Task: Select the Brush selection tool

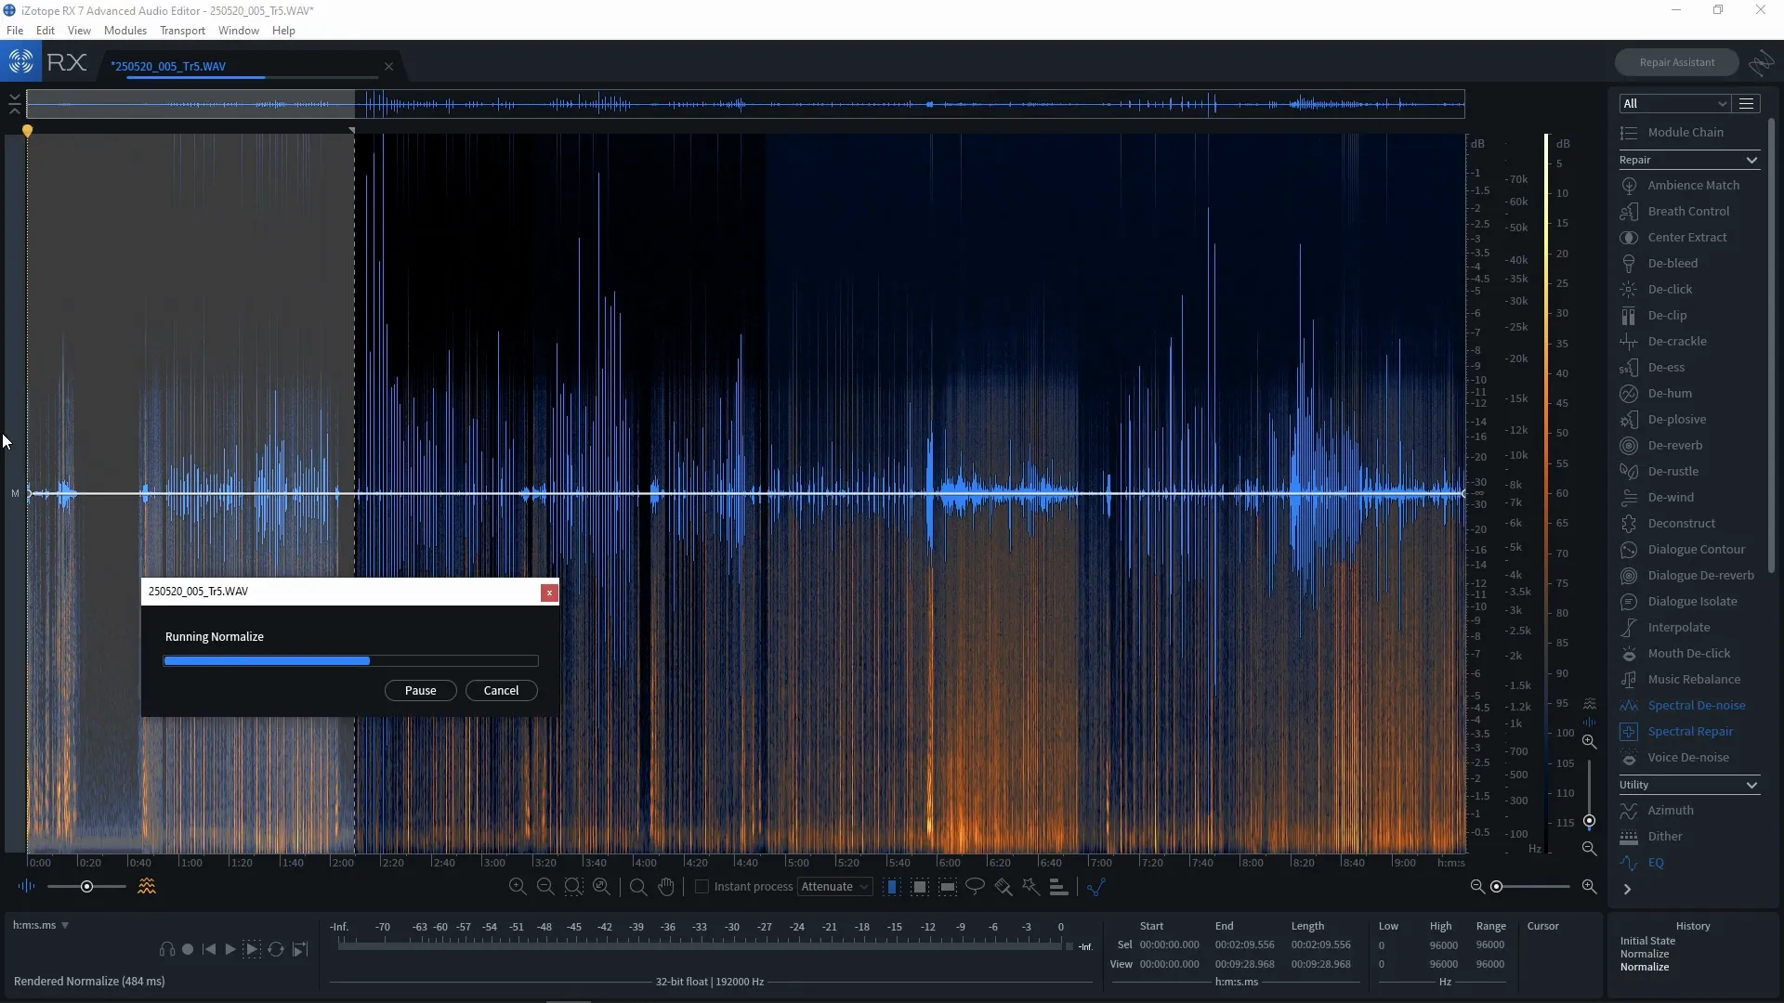Action: [1003, 887]
